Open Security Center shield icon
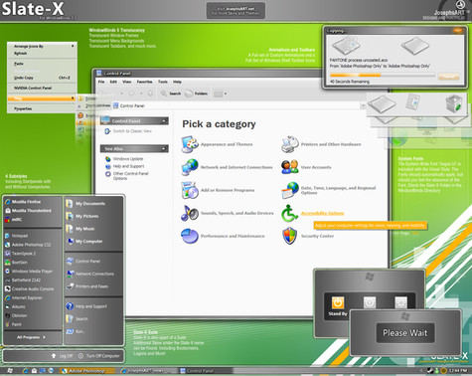472x376 pixels. pos(289,236)
